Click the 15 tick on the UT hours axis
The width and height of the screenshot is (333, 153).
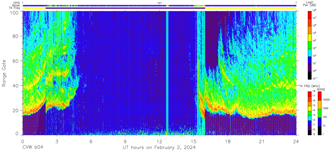click(194, 141)
